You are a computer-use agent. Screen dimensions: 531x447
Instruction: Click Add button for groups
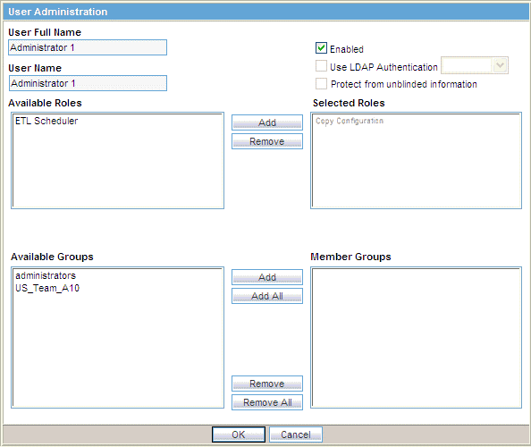[x=267, y=277]
